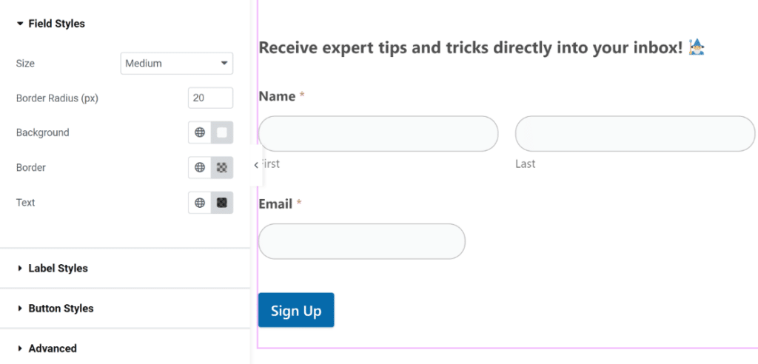This screenshot has width=758, height=364.
Task: Click the First name input field
Action: (x=378, y=134)
